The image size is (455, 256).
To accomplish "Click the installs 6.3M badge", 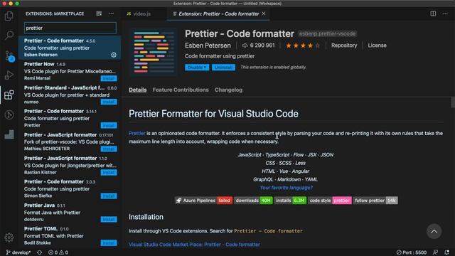I will click(290, 201).
